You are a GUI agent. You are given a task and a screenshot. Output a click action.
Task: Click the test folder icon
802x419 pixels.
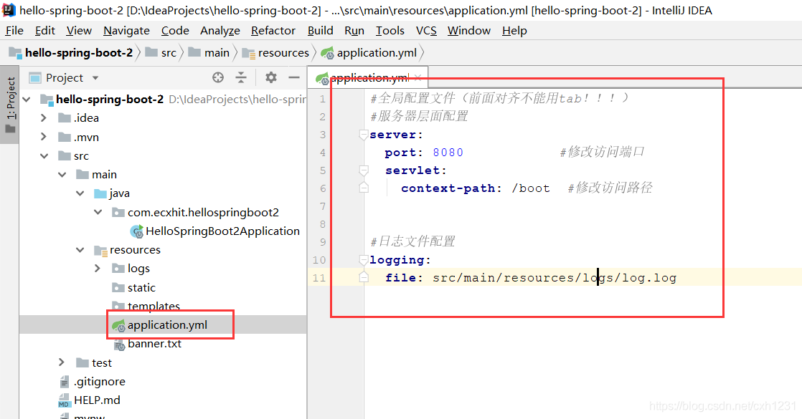click(82, 363)
